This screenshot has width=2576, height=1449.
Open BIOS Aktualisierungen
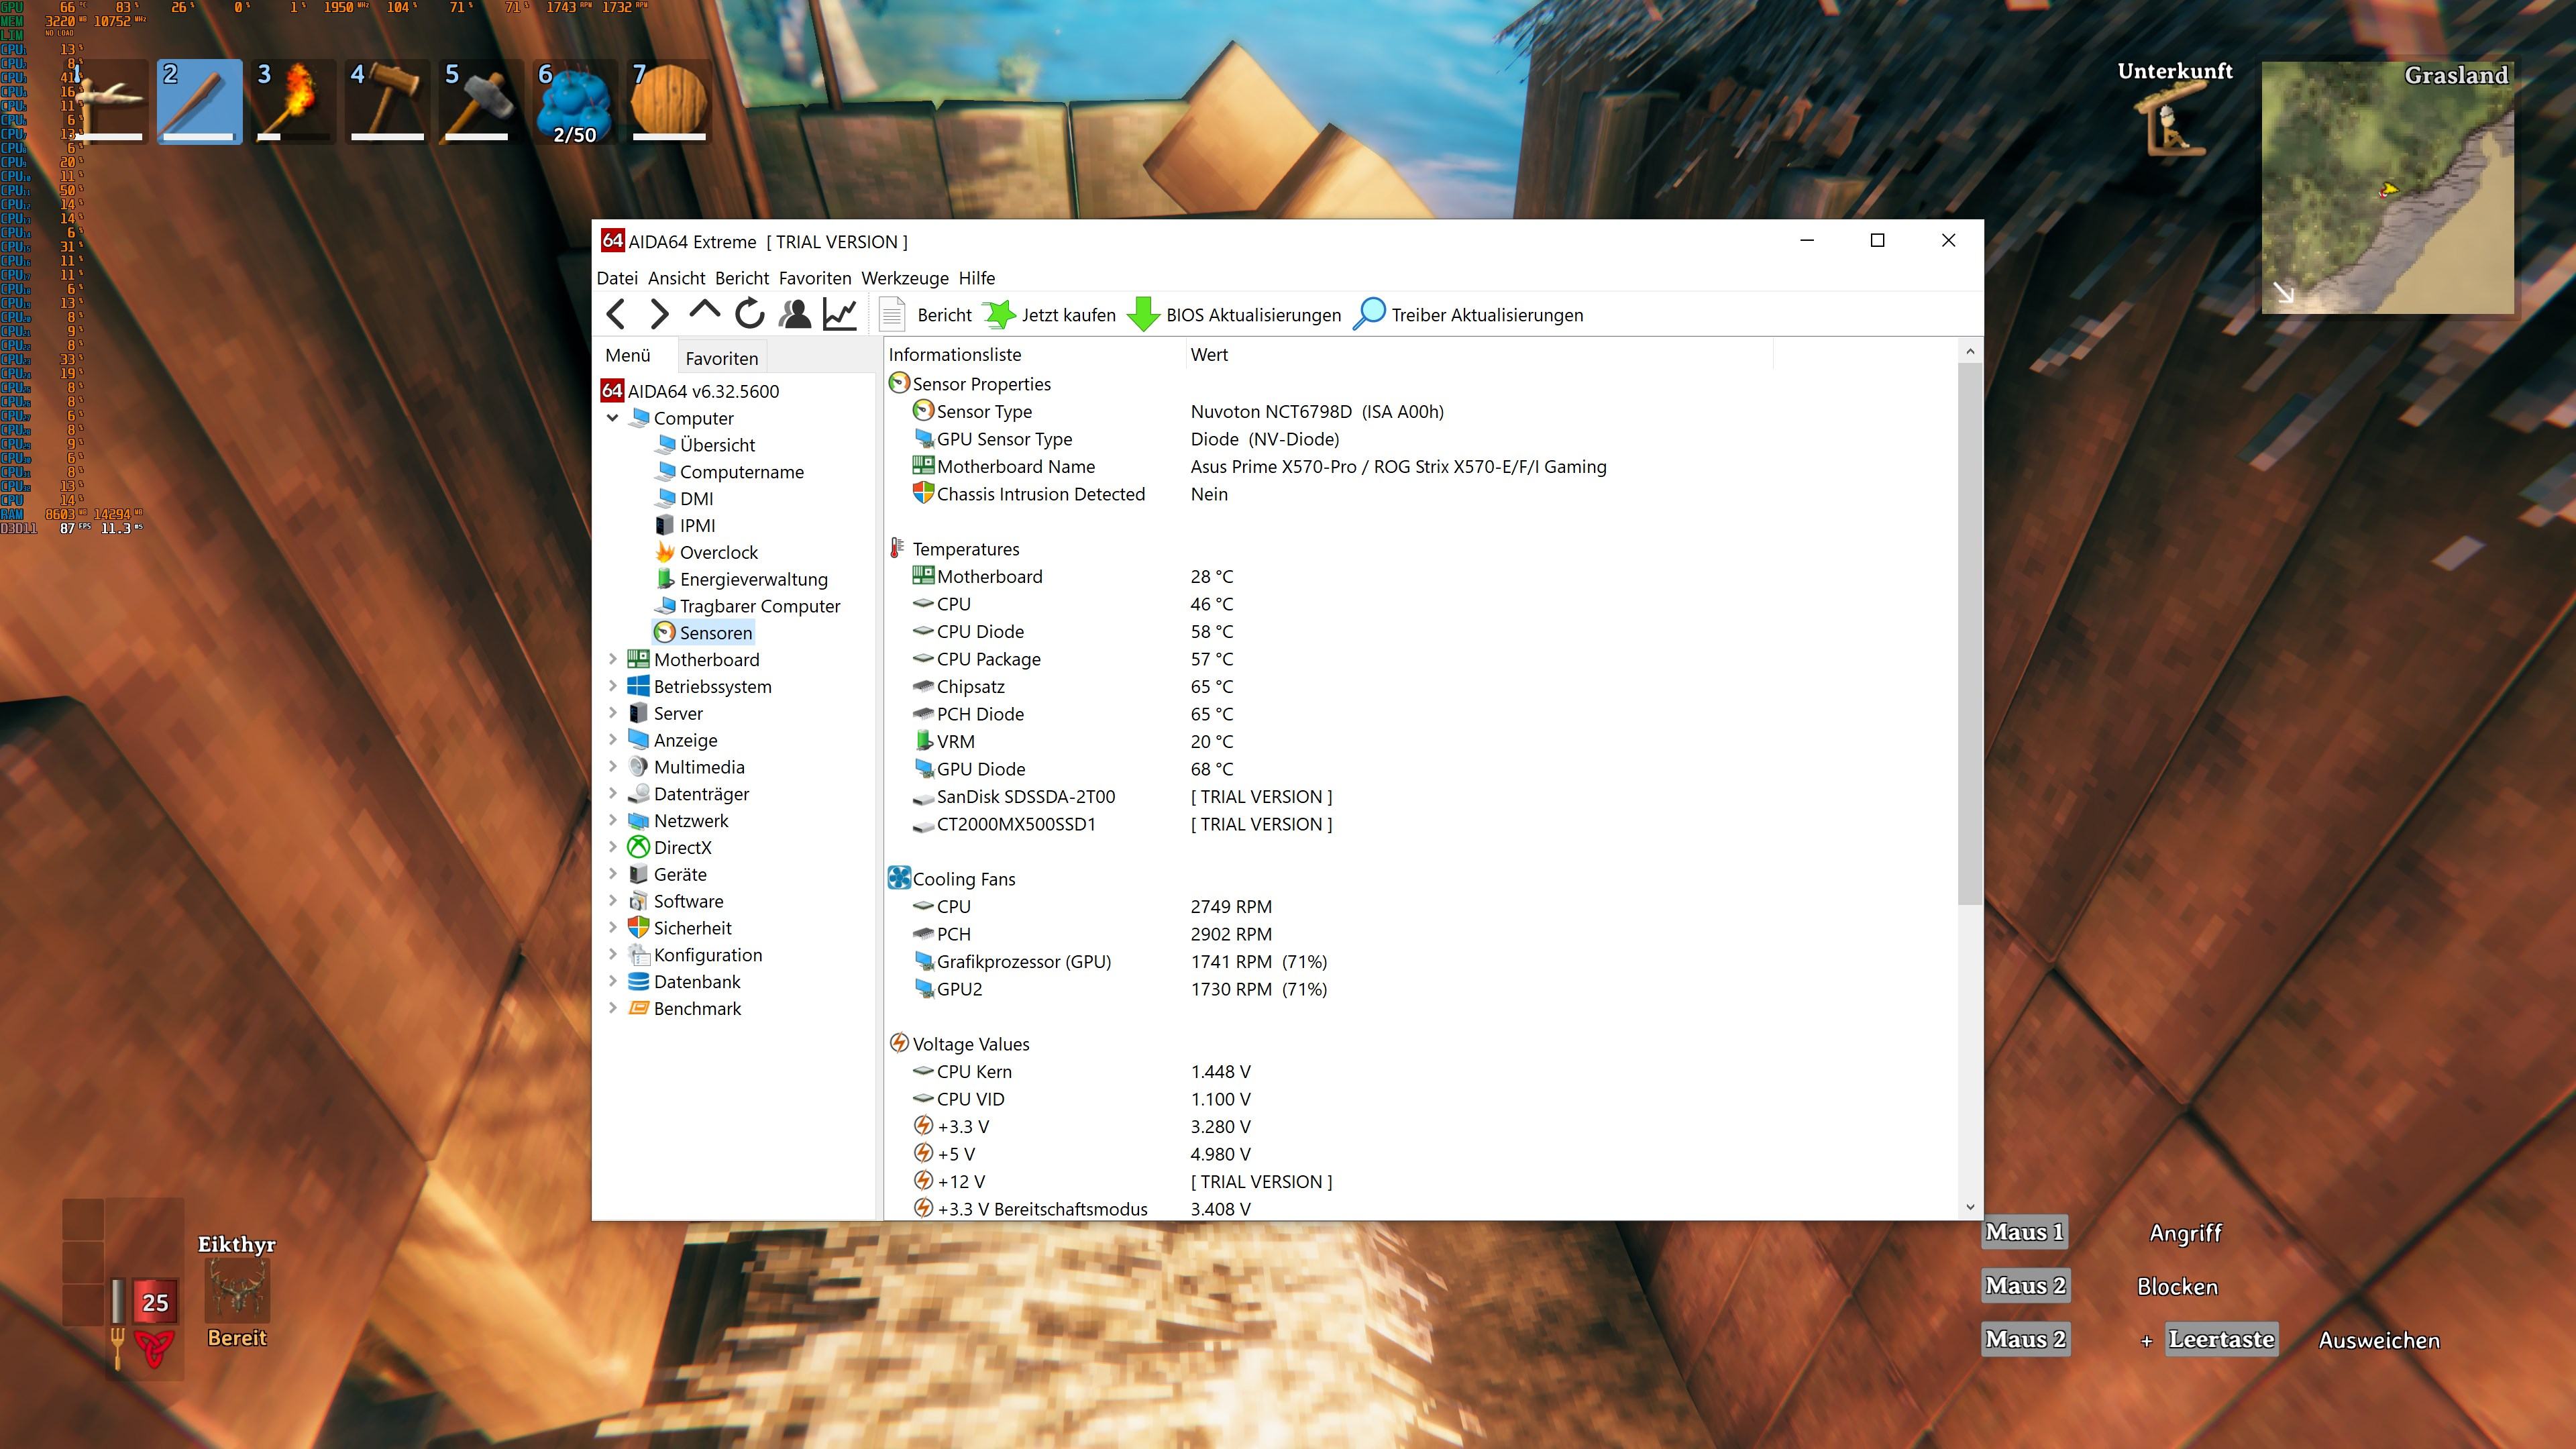tap(1234, 315)
